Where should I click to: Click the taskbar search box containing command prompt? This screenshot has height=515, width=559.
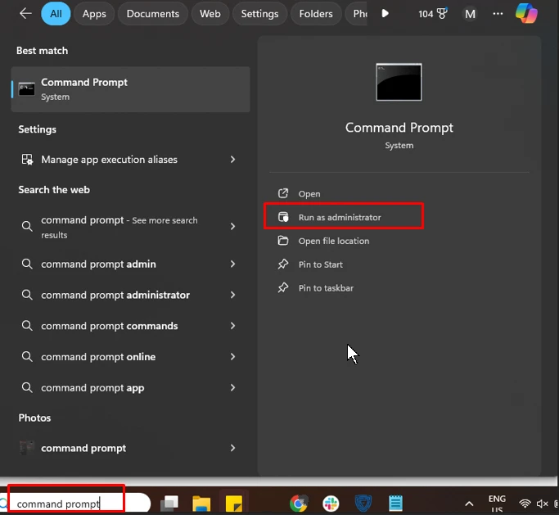click(x=74, y=504)
